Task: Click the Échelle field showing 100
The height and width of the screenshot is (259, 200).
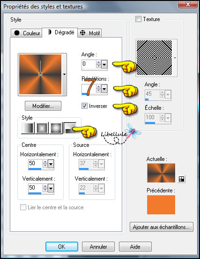Action: tap(152, 117)
